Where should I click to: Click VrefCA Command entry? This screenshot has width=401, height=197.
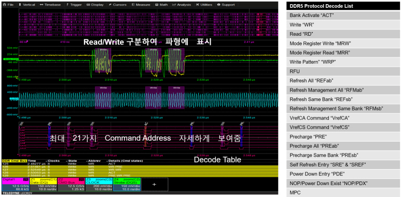(x=343, y=118)
